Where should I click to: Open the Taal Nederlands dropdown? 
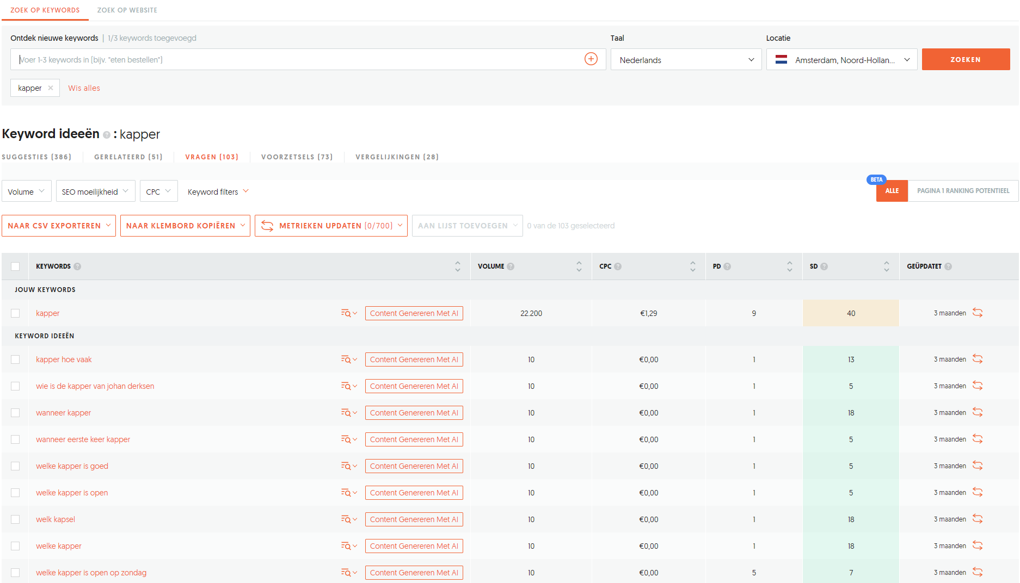point(686,60)
